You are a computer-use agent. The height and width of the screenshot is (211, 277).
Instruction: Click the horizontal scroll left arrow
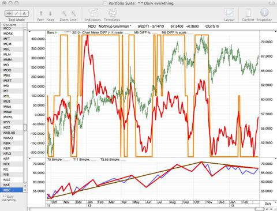click(x=267, y=209)
